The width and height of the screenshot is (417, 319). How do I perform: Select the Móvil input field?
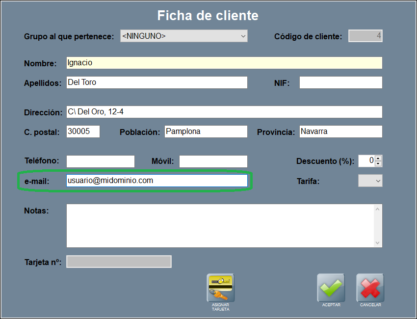(213, 161)
